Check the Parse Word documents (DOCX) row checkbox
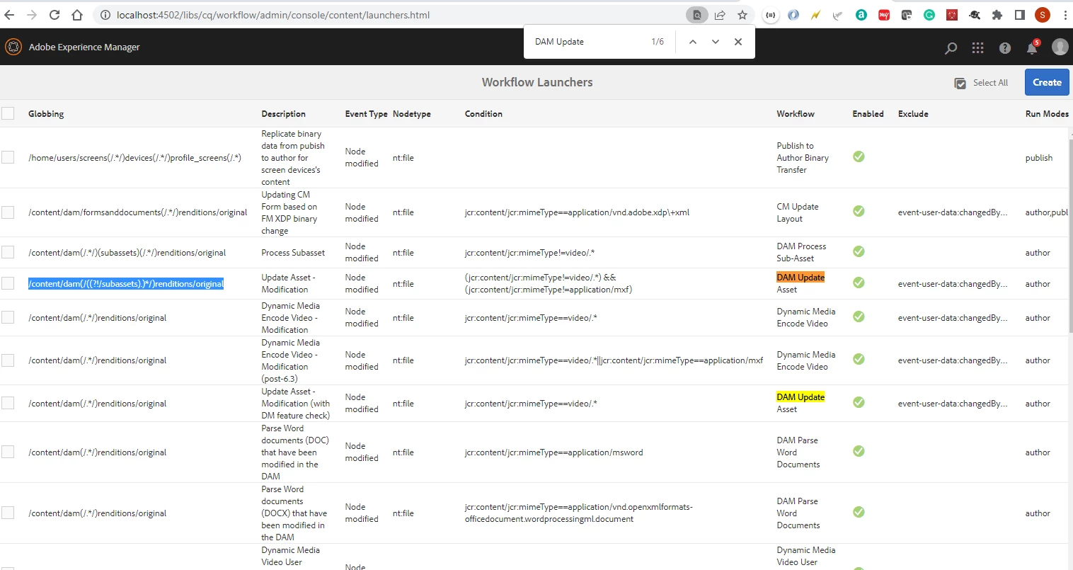1073x570 pixels. point(8,513)
